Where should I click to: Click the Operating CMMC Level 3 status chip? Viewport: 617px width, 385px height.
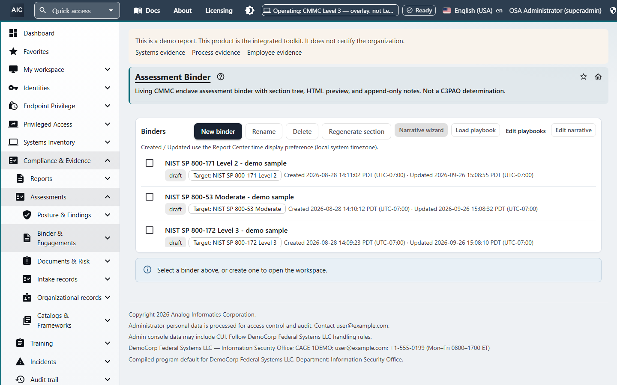coord(330,10)
